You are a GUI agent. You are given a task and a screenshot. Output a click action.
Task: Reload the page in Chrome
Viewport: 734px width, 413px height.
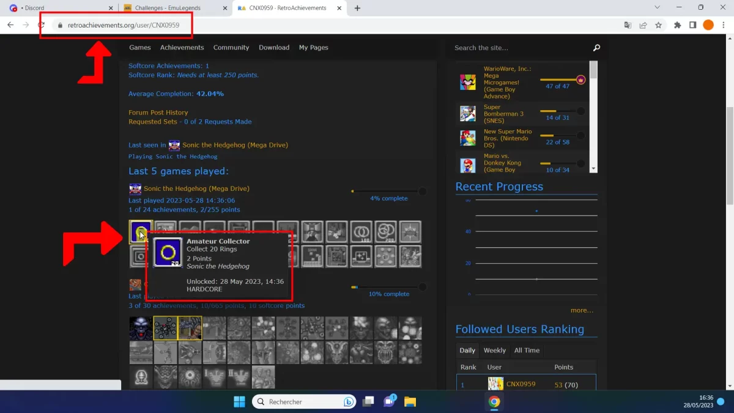[x=42, y=25]
